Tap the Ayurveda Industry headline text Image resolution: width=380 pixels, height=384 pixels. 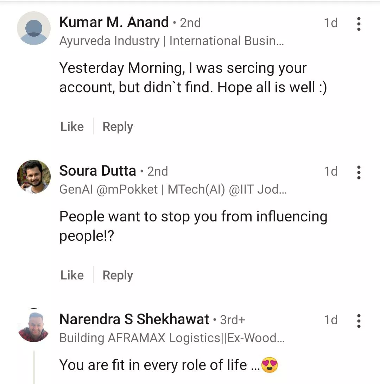(172, 41)
